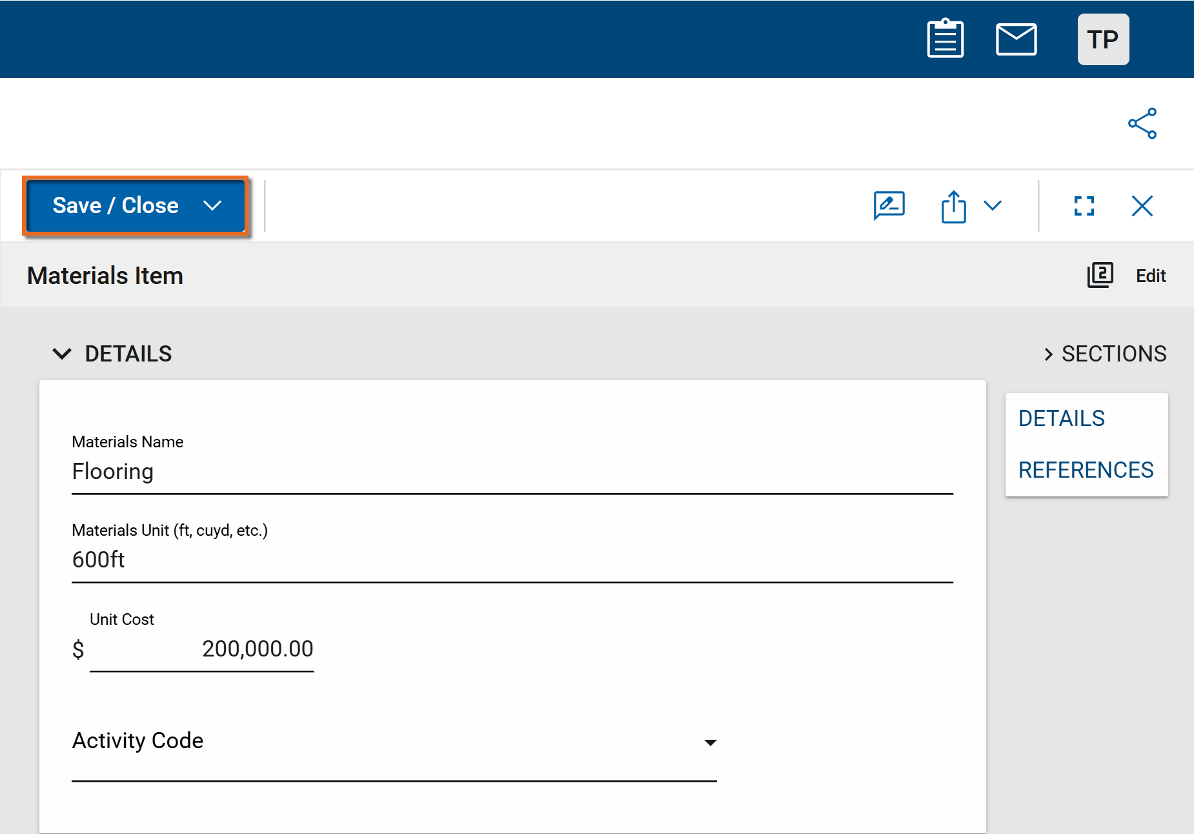Open the TP user profile avatar

tap(1102, 39)
